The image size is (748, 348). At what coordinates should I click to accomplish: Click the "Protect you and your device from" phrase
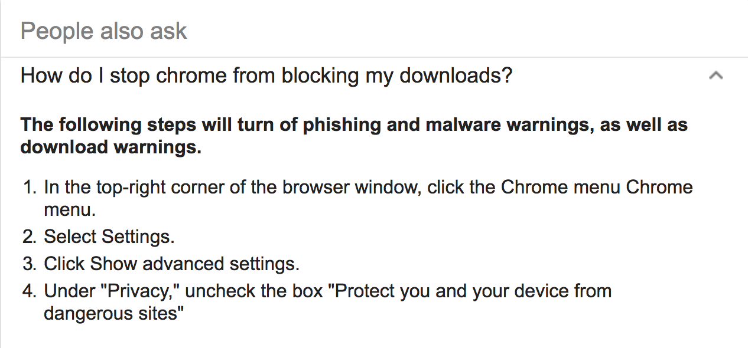(473, 291)
